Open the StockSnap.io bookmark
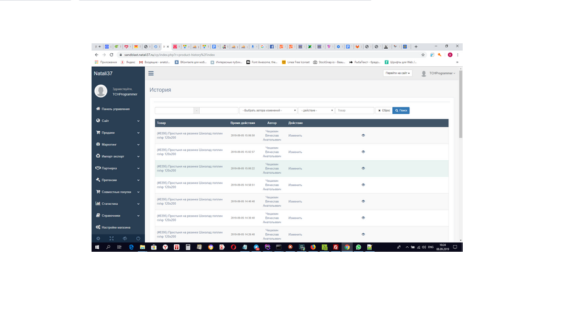The width and height of the screenshot is (566, 313). (329, 62)
